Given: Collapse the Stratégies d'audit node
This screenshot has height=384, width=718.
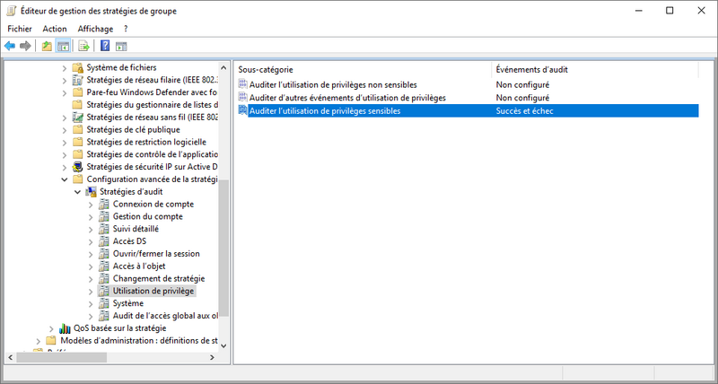Looking at the screenshot, I should point(76,192).
